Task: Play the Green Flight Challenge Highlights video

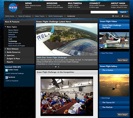Action: tap(114, 40)
